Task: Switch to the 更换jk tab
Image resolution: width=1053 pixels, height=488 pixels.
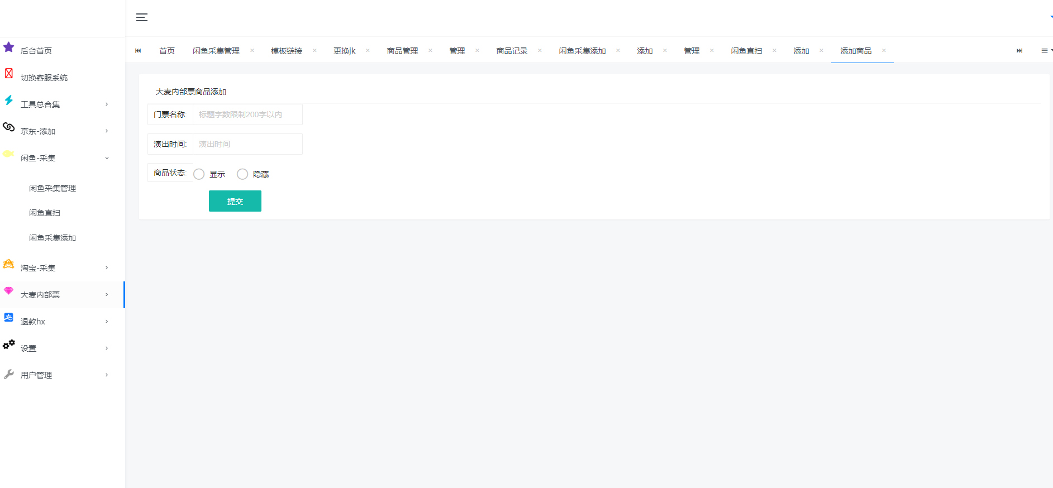Action: (345, 51)
